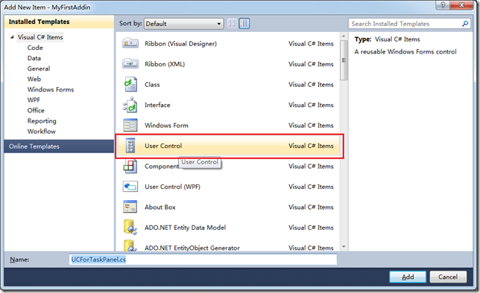Click the template list scrollbar thumb
The image size is (480, 293).
(x=344, y=60)
